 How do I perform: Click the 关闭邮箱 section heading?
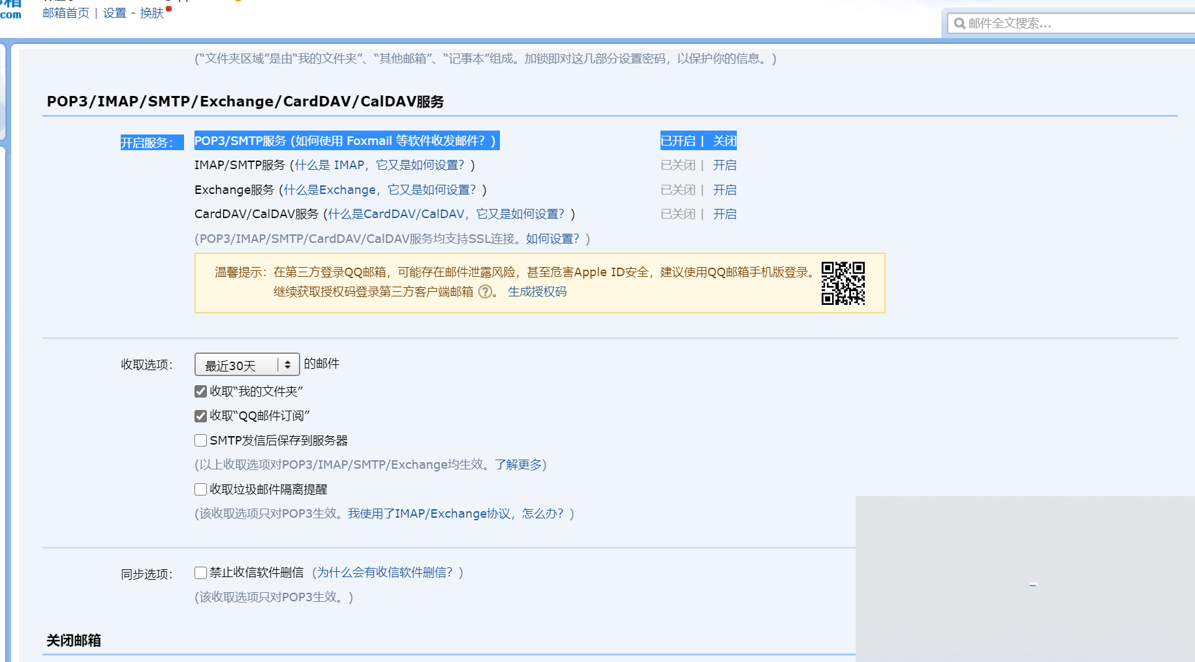click(74, 640)
